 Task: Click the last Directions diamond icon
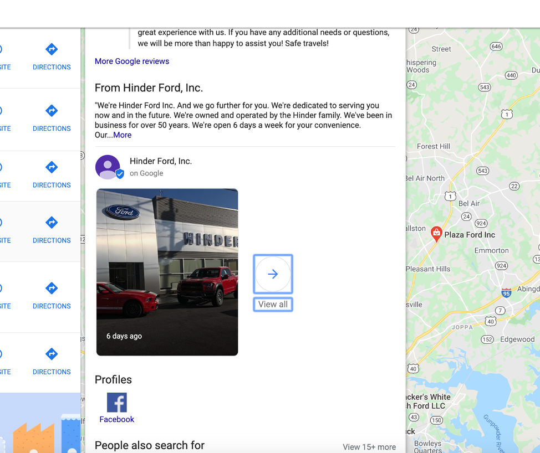[52, 354]
